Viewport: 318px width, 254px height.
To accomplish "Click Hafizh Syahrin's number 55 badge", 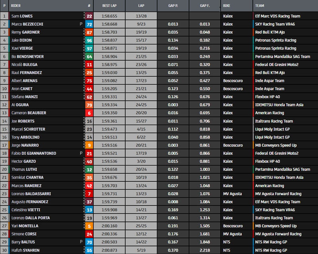I will (89, 250).
